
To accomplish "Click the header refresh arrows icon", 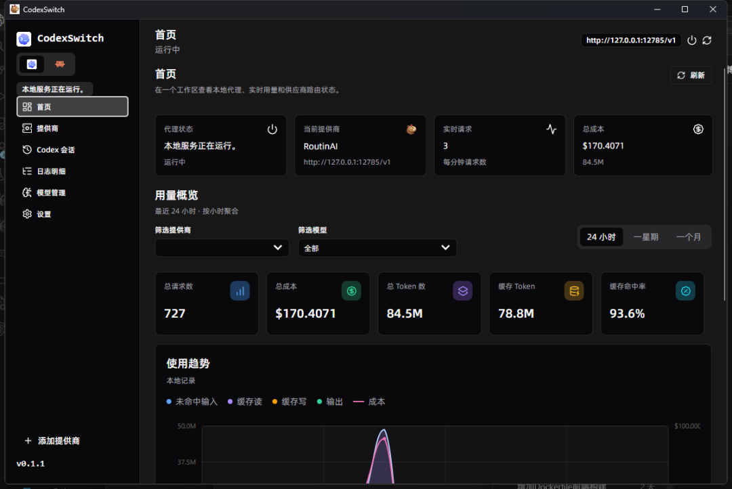I will tap(707, 41).
